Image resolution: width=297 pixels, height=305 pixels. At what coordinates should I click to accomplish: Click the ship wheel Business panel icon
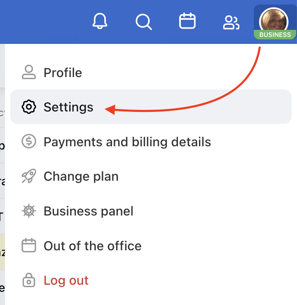point(29,211)
